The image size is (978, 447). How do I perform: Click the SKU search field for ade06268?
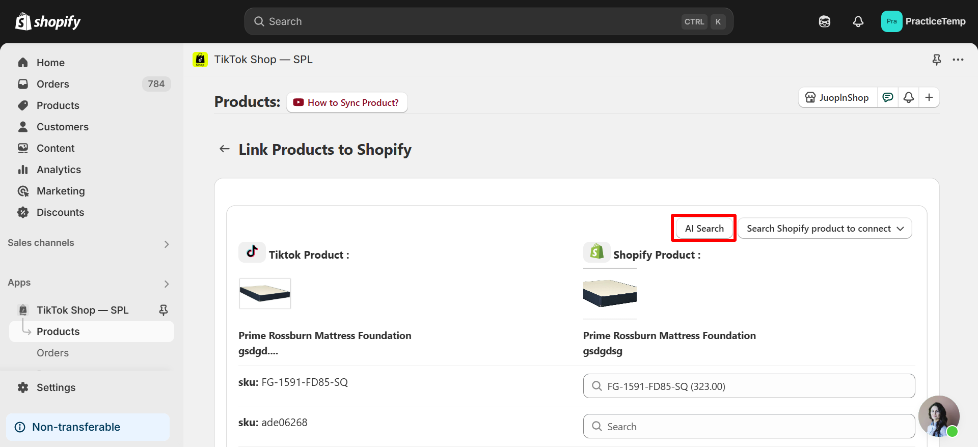pos(749,426)
